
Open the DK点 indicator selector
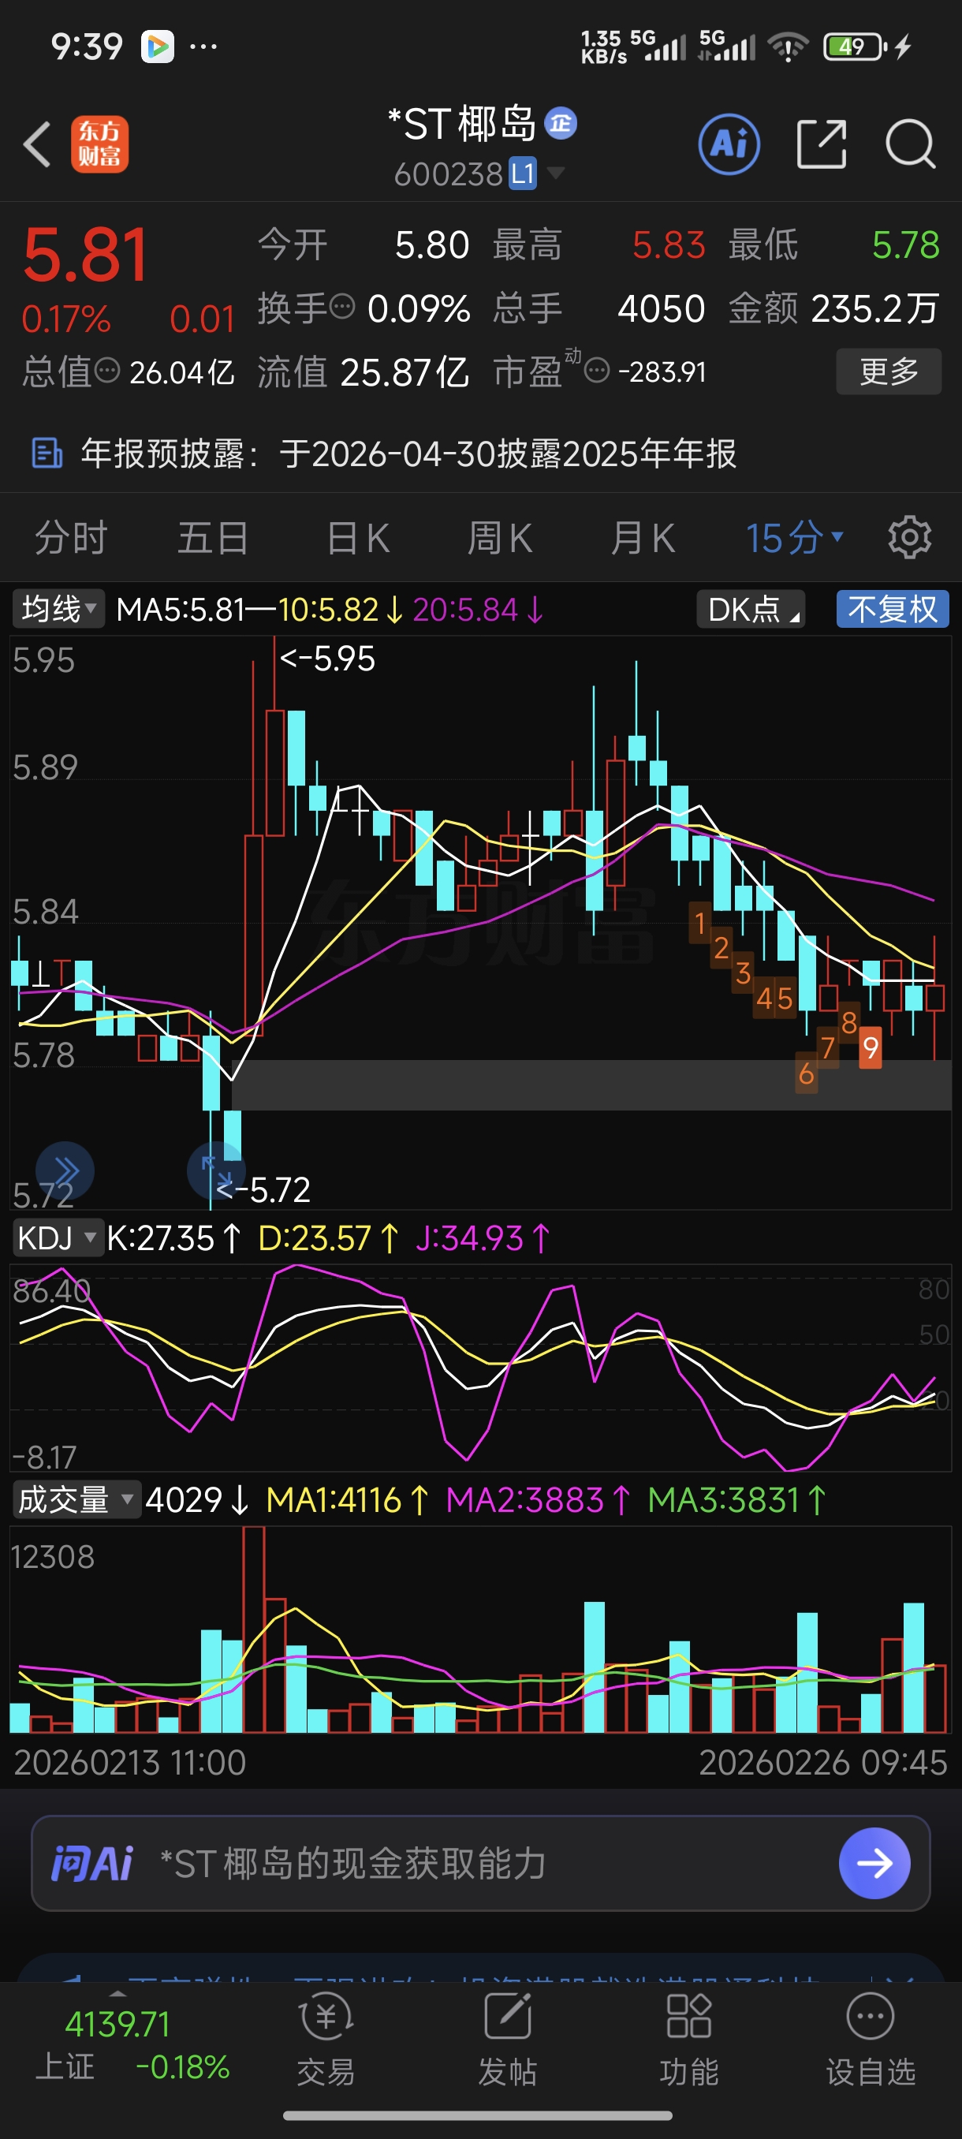(751, 610)
